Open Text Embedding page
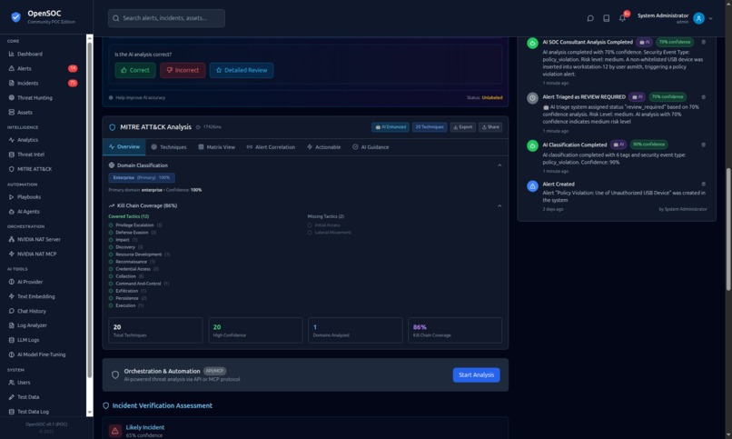Screen dimensions: 732x439 (x=35, y=296)
